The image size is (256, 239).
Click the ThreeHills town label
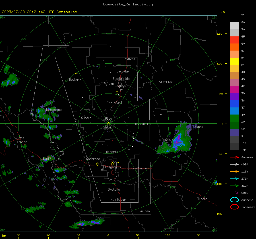point(143,124)
